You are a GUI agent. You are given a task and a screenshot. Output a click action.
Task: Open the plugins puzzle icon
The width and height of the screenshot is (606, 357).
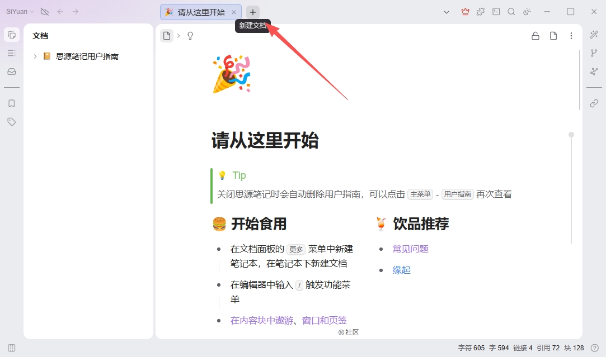point(481,12)
